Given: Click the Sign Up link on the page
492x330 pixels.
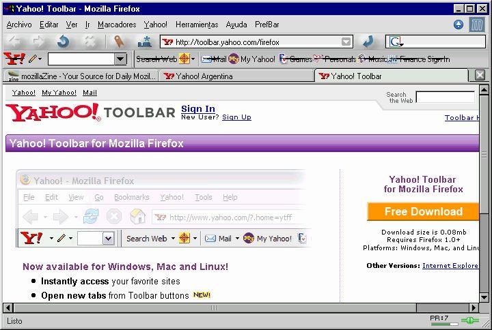Looking at the screenshot, I should (x=236, y=117).
